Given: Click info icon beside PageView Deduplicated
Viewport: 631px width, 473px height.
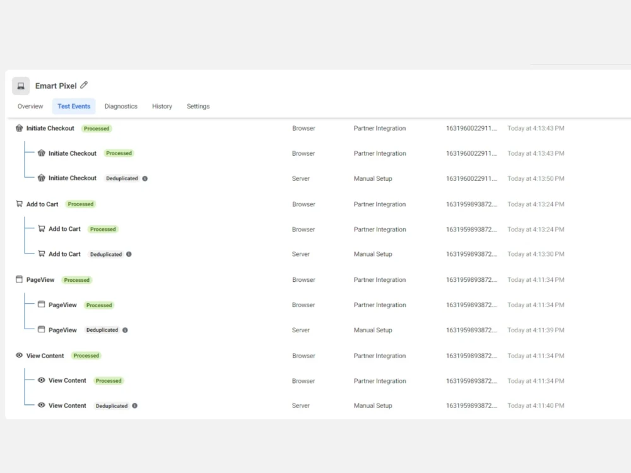Looking at the screenshot, I should (x=125, y=330).
